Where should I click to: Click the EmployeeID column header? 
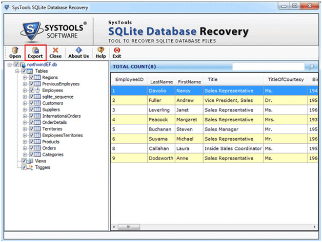pyautogui.click(x=128, y=80)
